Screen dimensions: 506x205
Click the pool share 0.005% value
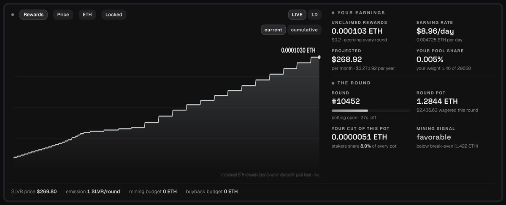(x=430, y=59)
